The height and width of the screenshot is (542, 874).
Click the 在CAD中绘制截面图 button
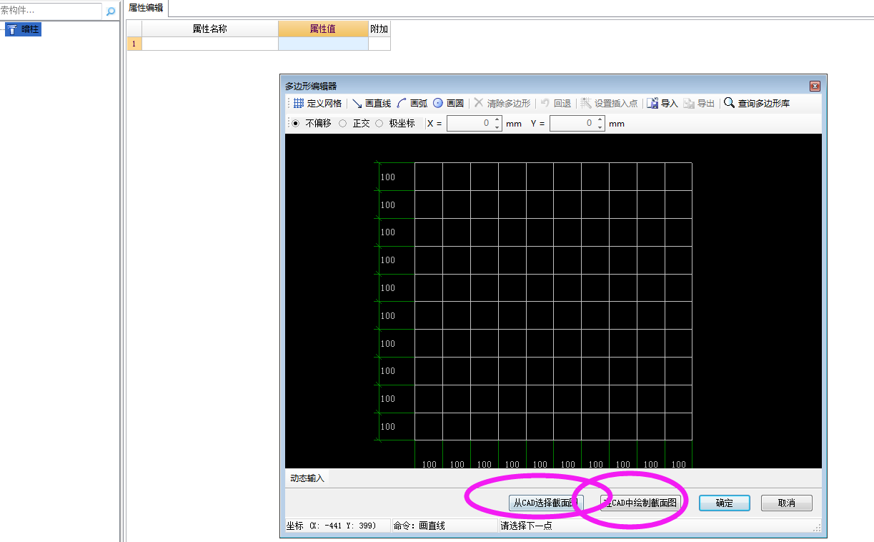(x=639, y=503)
